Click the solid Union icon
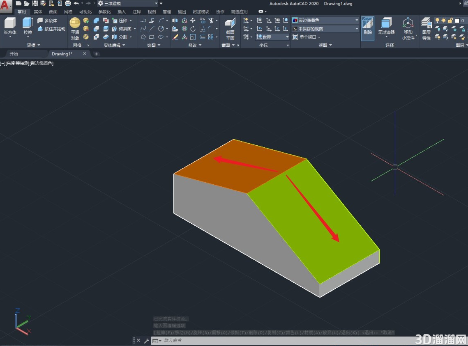The height and width of the screenshot is (346, 468). point(97,21)
